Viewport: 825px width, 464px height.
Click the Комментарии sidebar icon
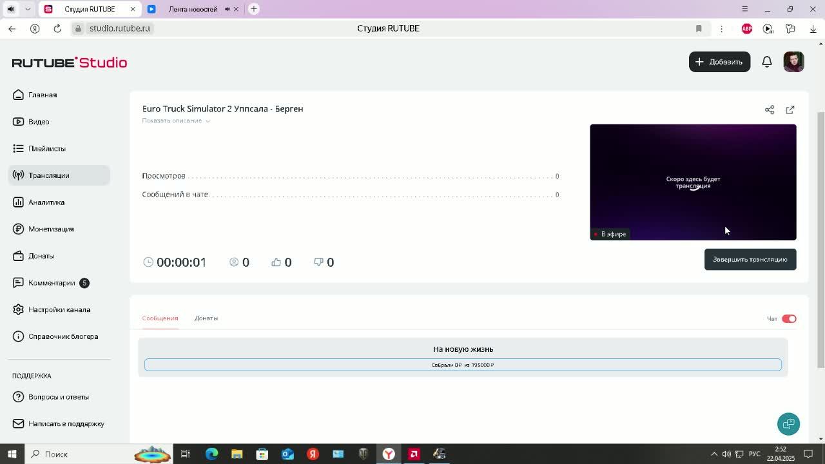(18, 283)
